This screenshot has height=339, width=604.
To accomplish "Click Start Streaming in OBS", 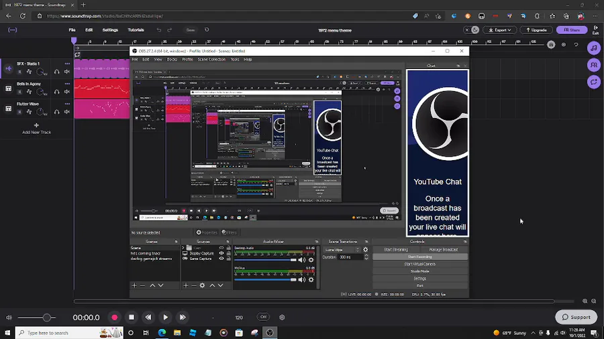I will tap(396, 250).
